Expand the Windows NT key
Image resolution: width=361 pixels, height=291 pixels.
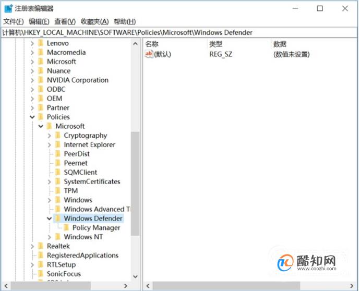pyautogui.click(x=49, y=237)
